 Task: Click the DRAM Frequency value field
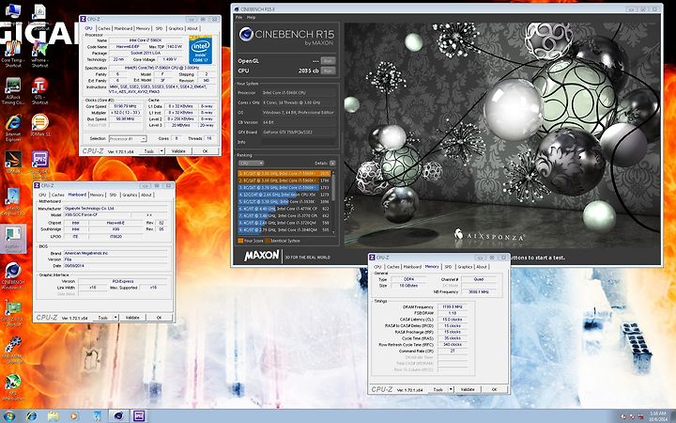point(453,306)
